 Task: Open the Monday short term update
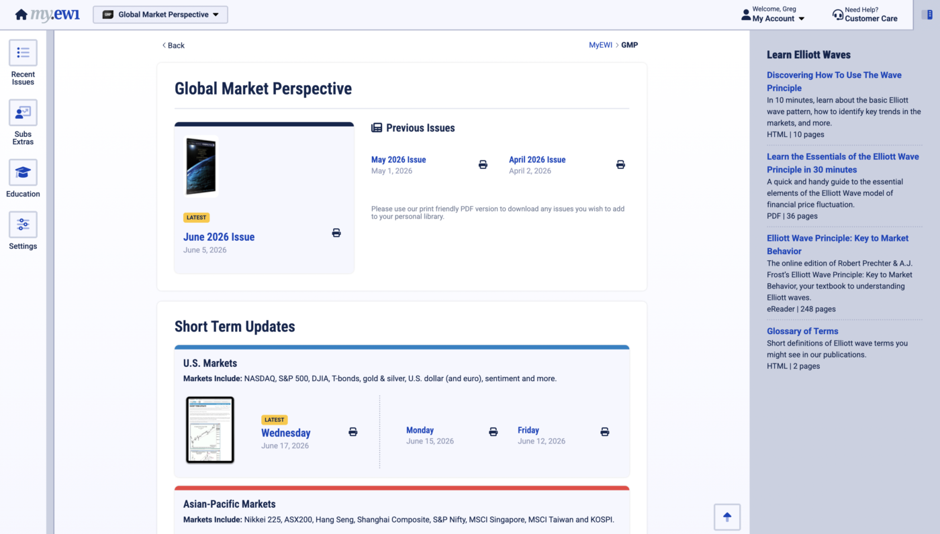tap(420, 430)
